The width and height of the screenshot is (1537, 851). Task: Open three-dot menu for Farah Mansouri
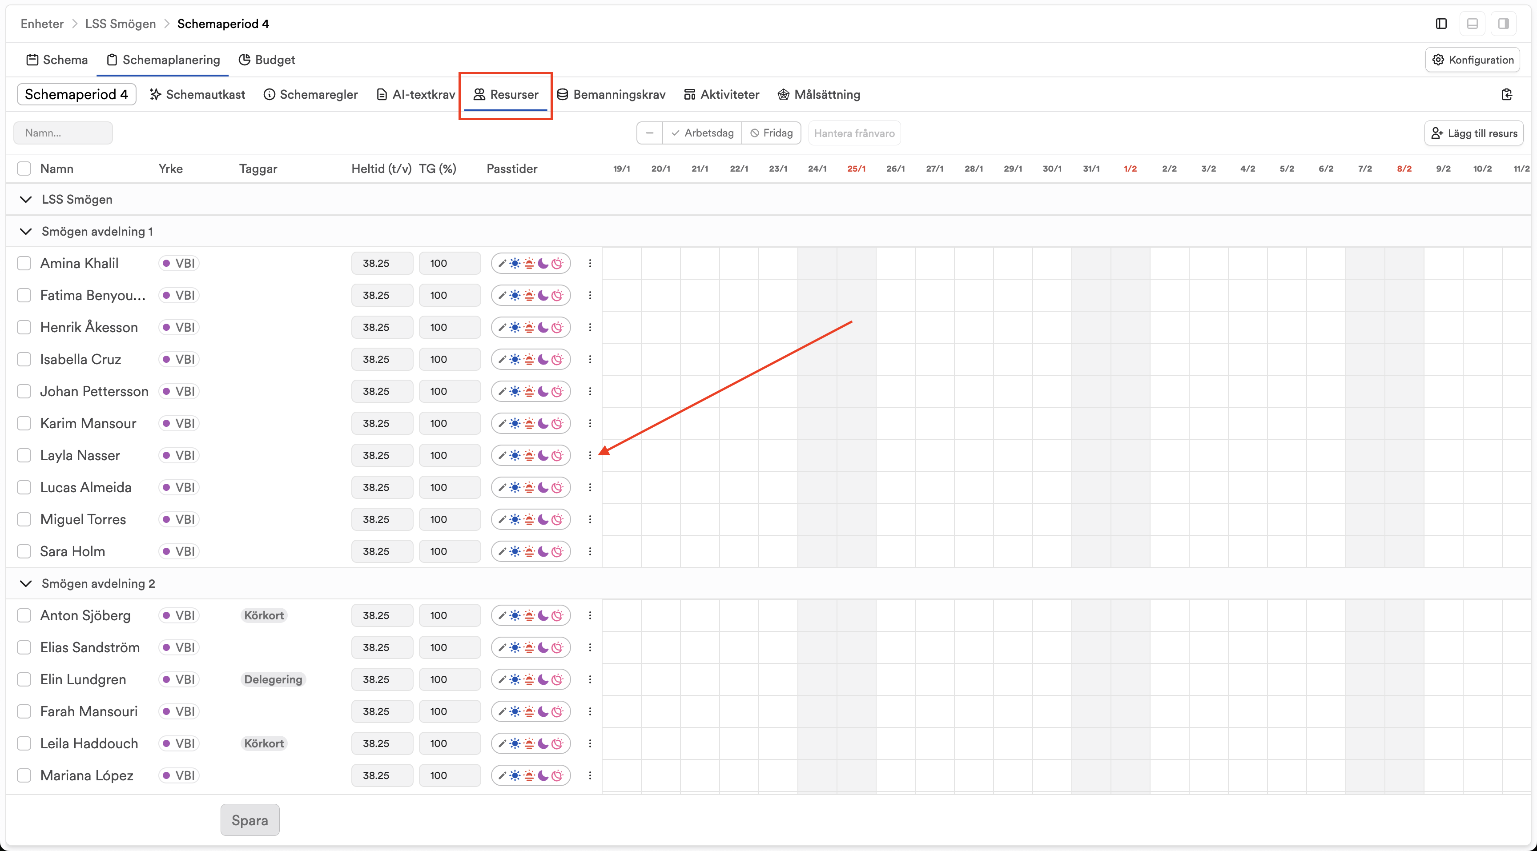[590, 711]
